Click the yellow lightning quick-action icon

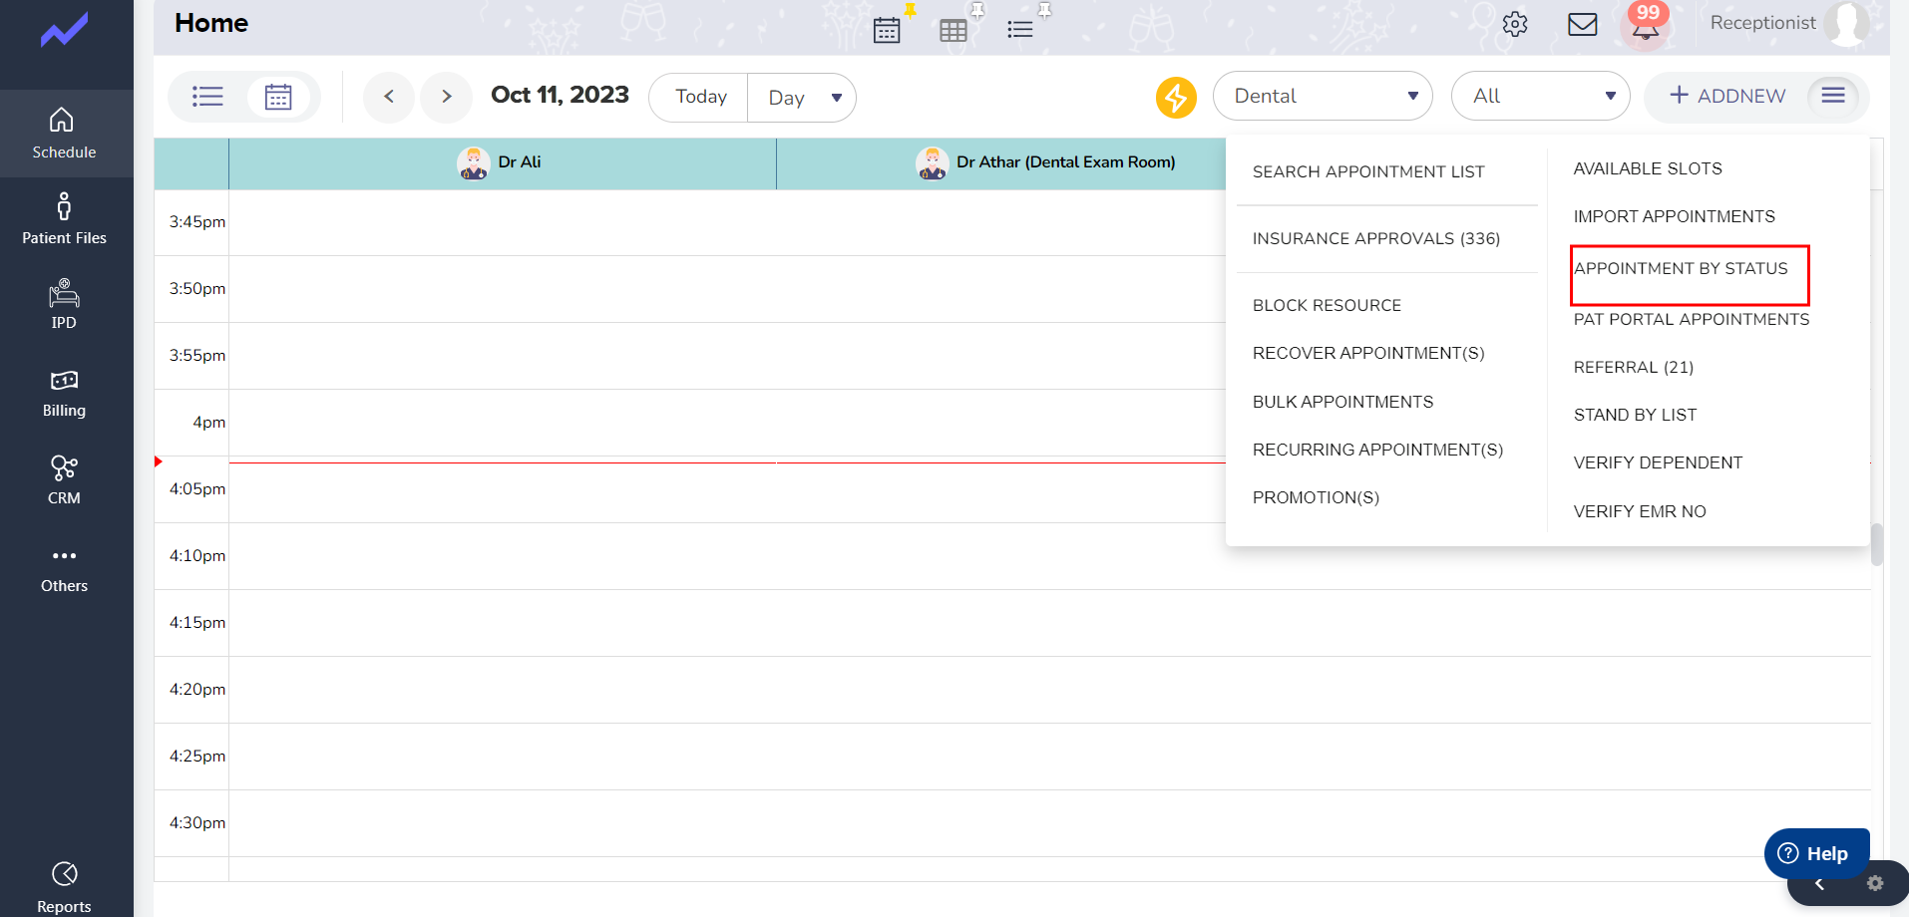pos(1176,98)
